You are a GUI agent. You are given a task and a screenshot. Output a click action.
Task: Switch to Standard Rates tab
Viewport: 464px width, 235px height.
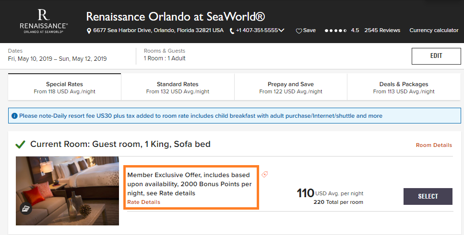coord(178,87)
